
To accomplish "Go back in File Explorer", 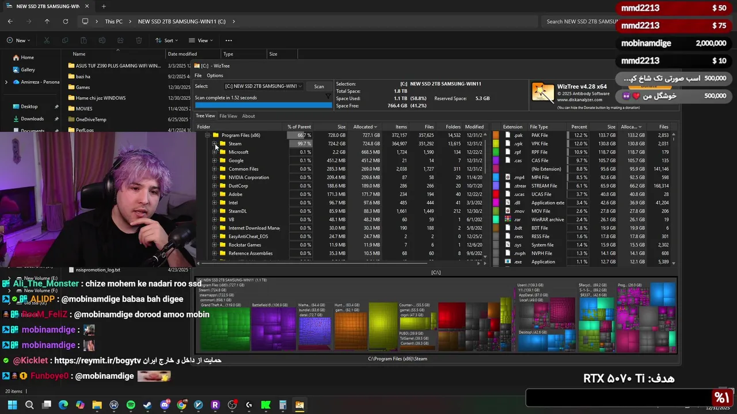I will pos(10,21).
